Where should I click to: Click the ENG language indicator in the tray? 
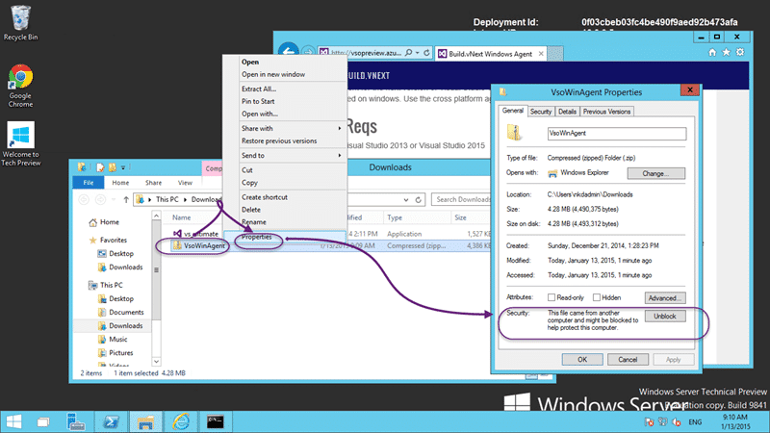695,421
